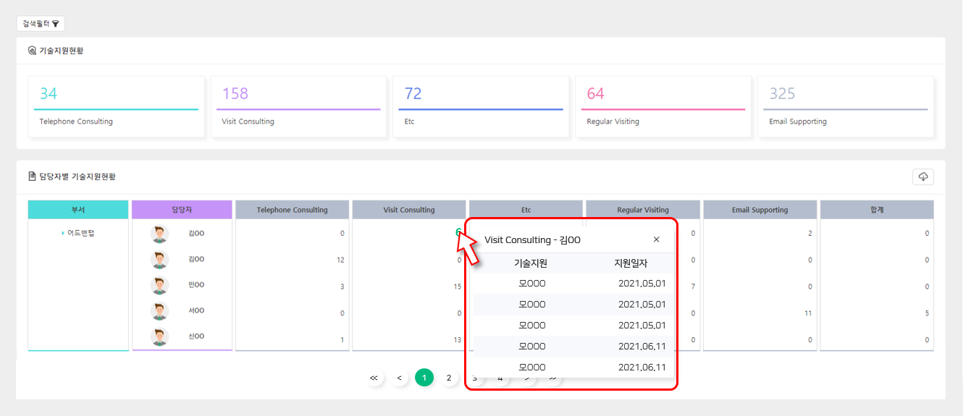Go to the first page using << button

(x=374, y=378)
